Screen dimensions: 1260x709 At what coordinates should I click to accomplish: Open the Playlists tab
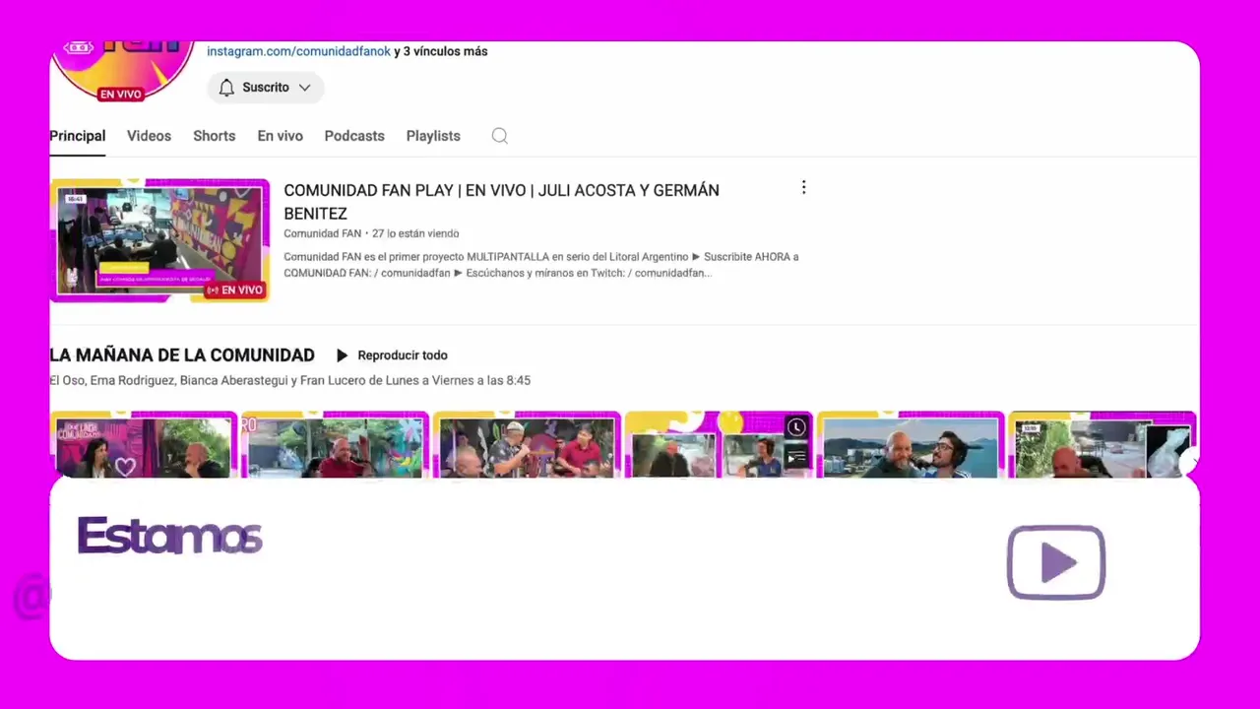point(433,136)
